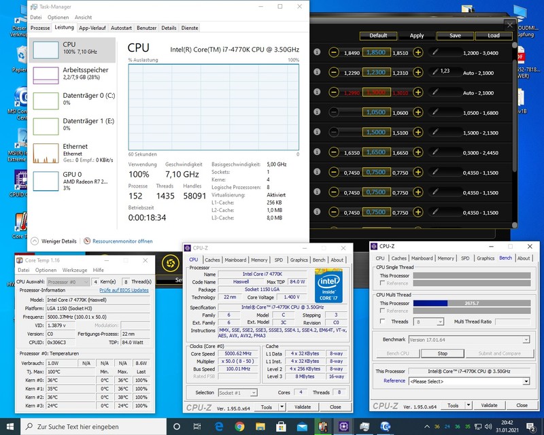Switch to Prozesse tab in Task Manager
Image resolution: width=544 pixels, height=435 pixels.
[40, 28]
